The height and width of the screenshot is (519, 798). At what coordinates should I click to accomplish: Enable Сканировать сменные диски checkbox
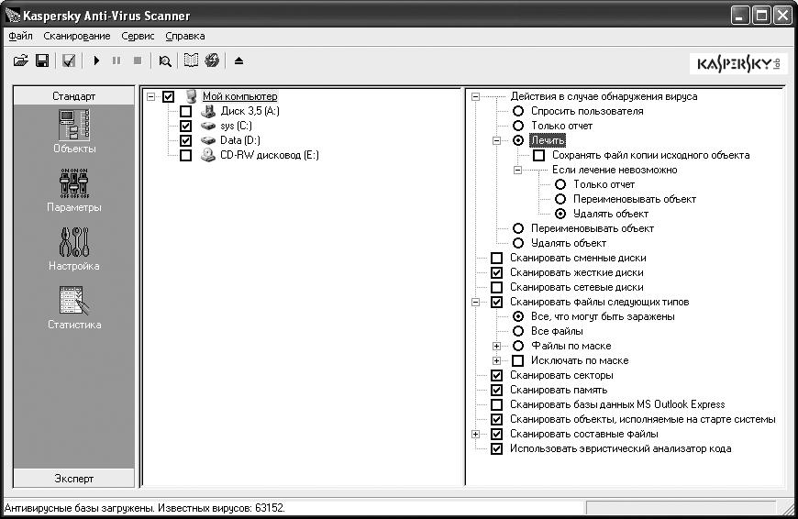pos(497,258)
